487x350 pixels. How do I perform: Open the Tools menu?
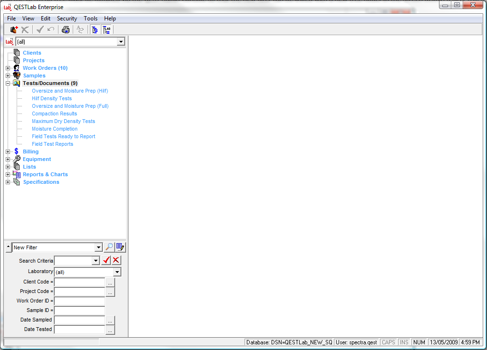pos(90,19)
